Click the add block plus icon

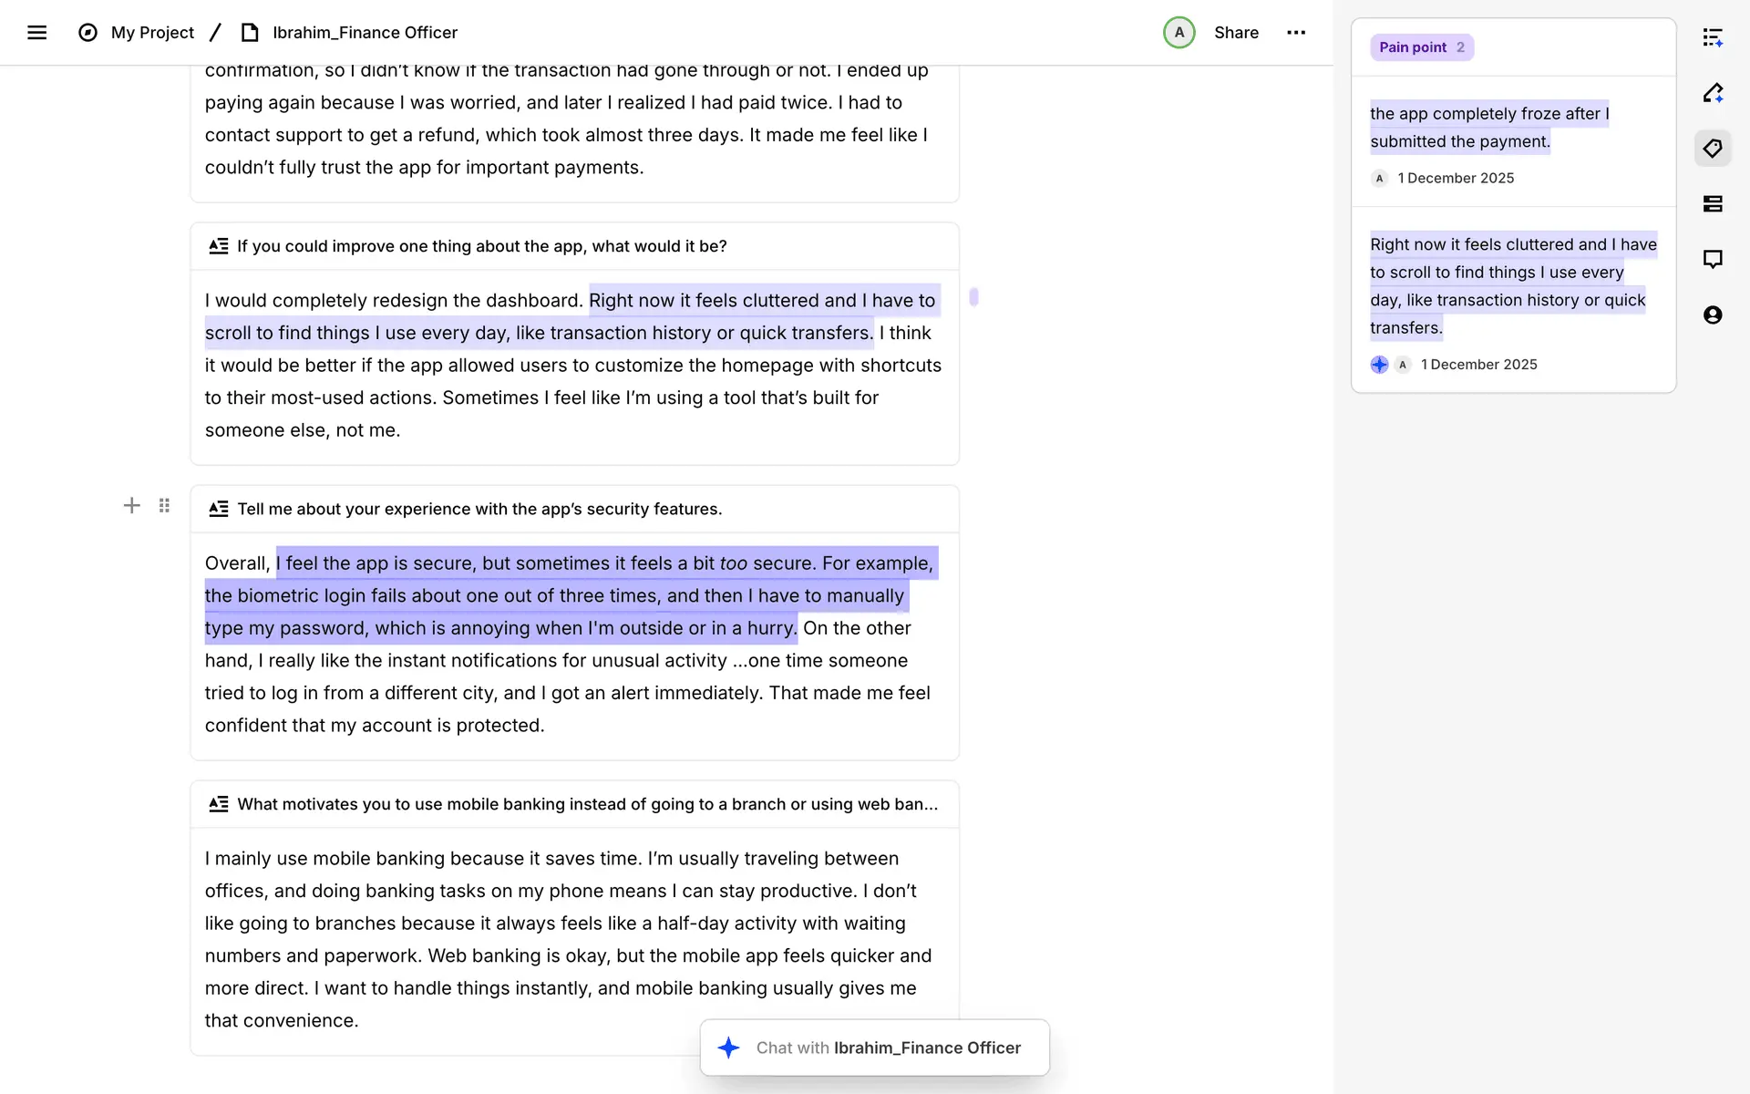(x=132, y=506)
